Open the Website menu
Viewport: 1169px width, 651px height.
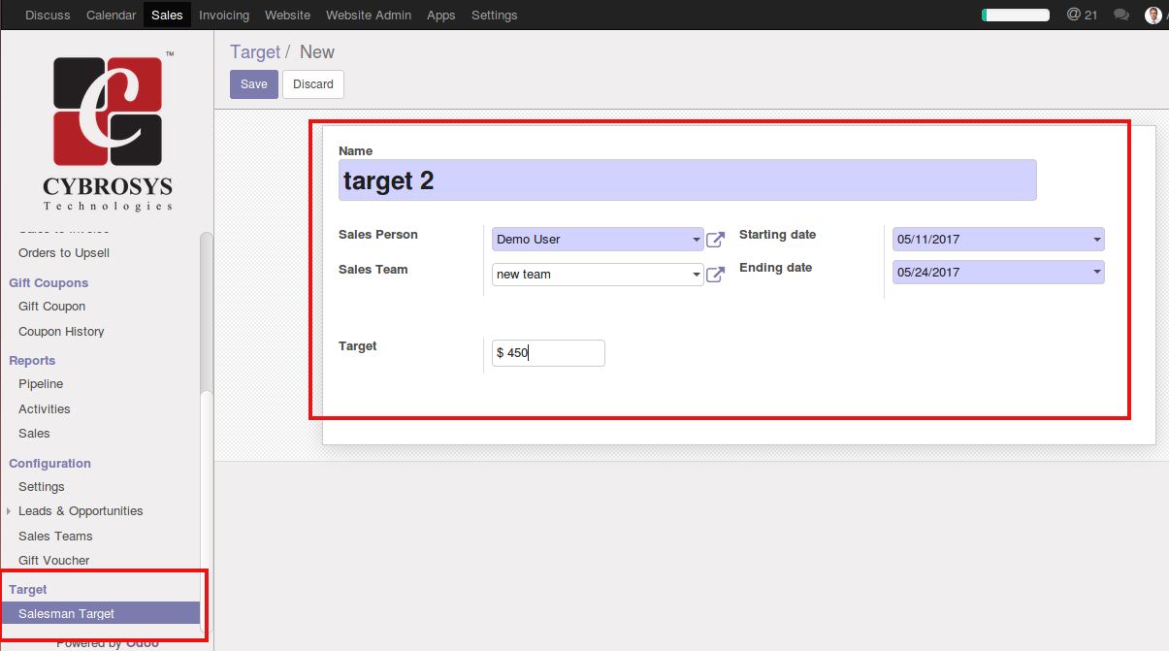(287, 15)
